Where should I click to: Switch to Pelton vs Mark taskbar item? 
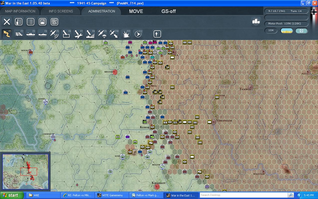pyautogui.click(x=146, y=195)
